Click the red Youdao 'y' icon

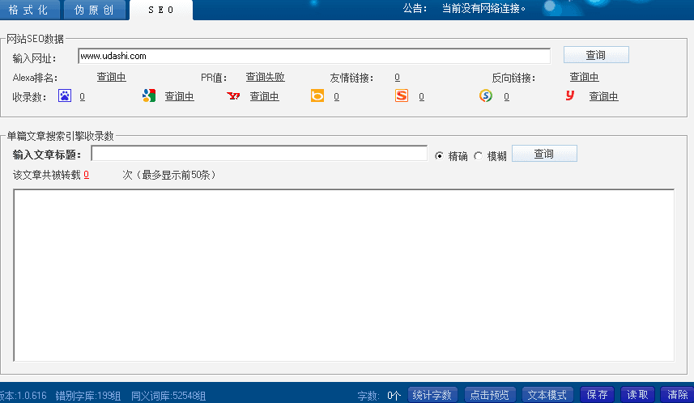(x=570, y=95)
